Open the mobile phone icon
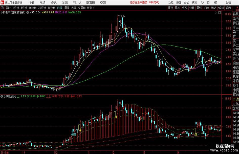The image size is (239, 154). pyautogui.click(x=208, y=3)
